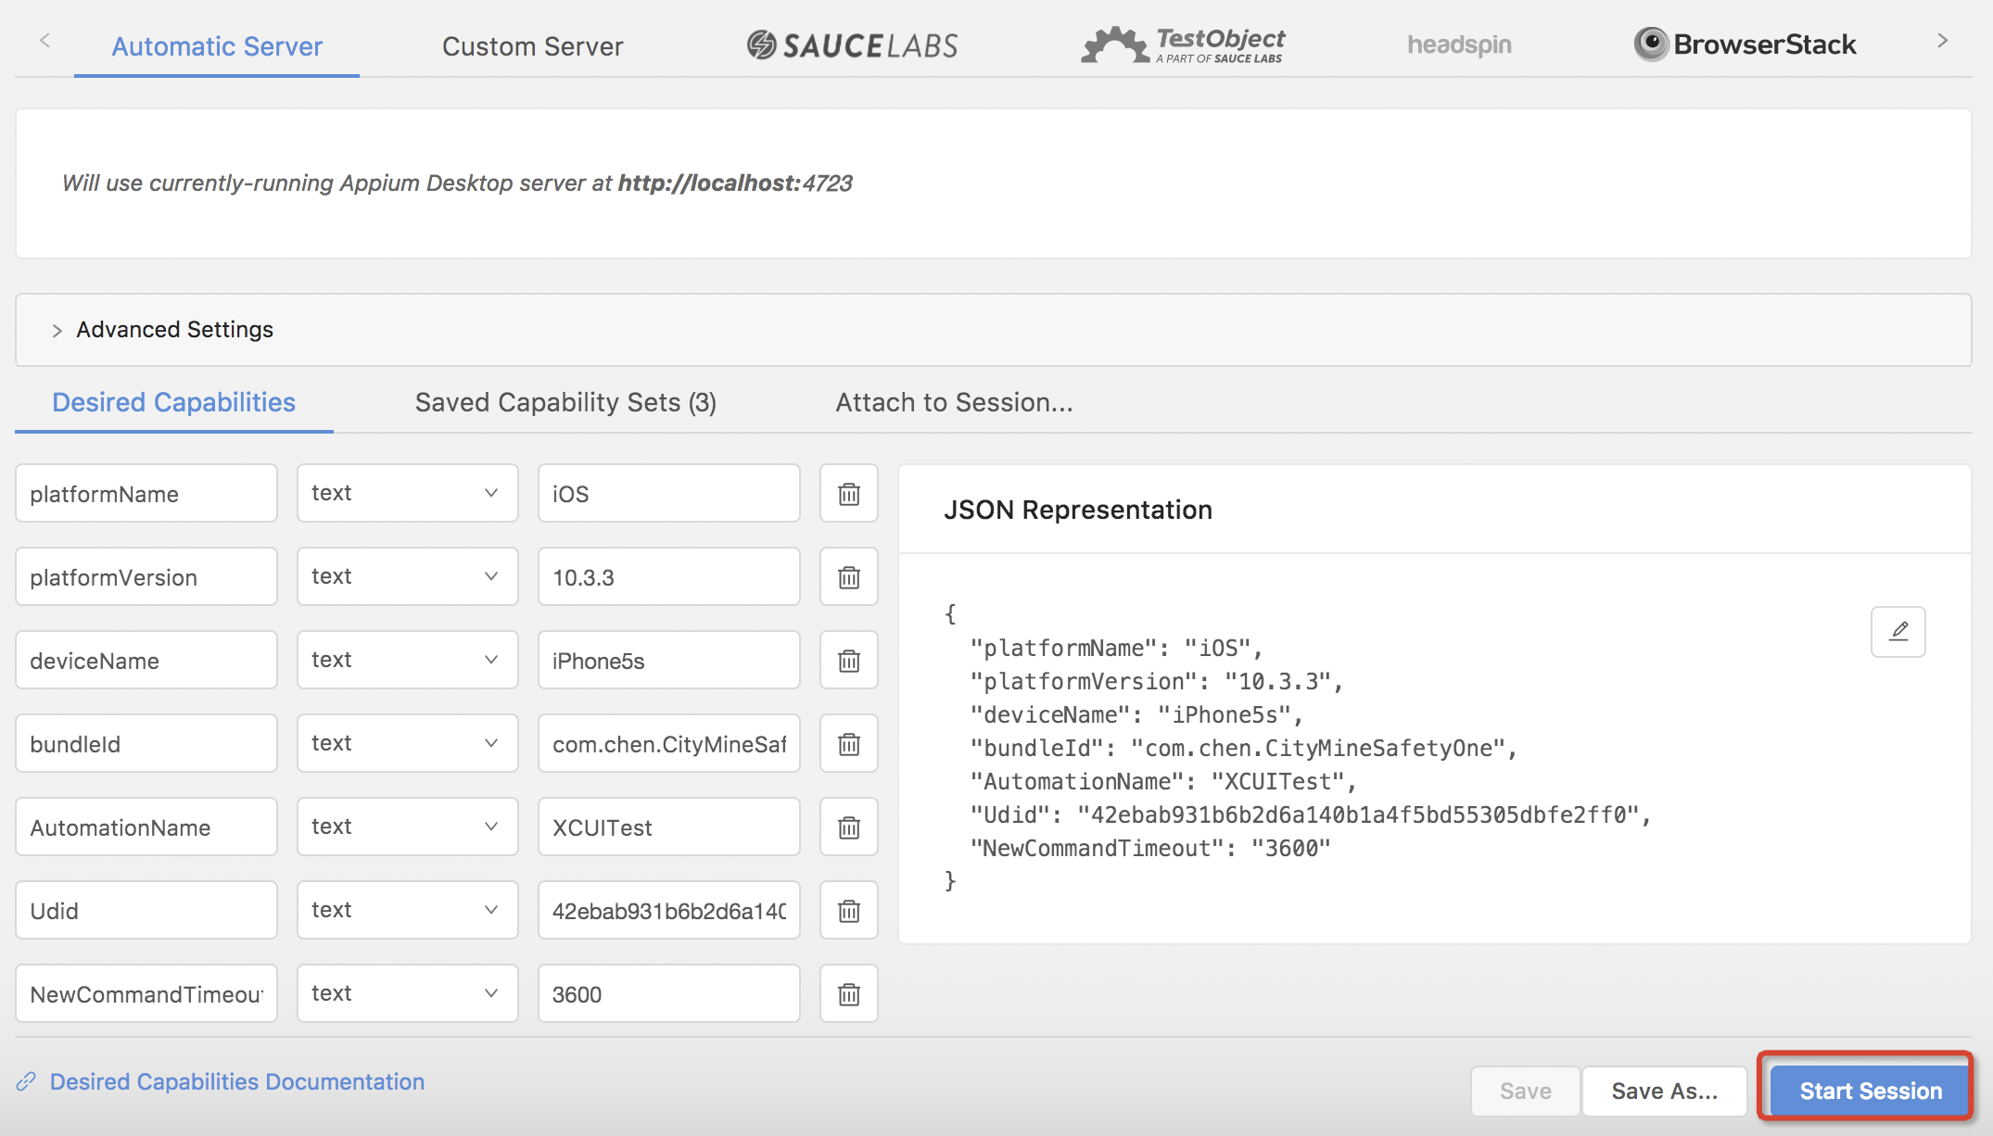This screenshot has width=1993, height=1136.
Task: Focus the platformName name field
Action: [146, 494]
